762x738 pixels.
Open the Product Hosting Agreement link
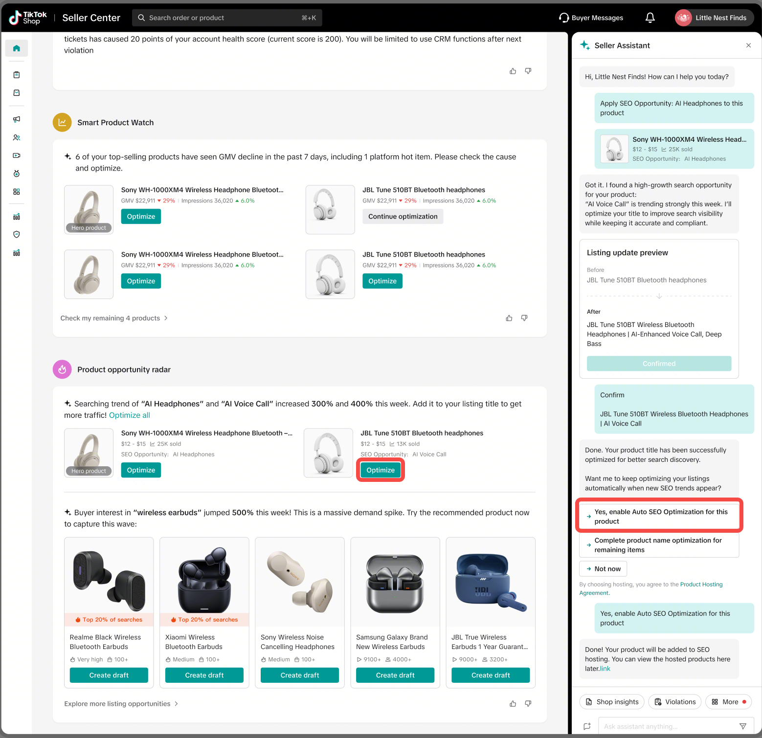(x=701, y=585)
